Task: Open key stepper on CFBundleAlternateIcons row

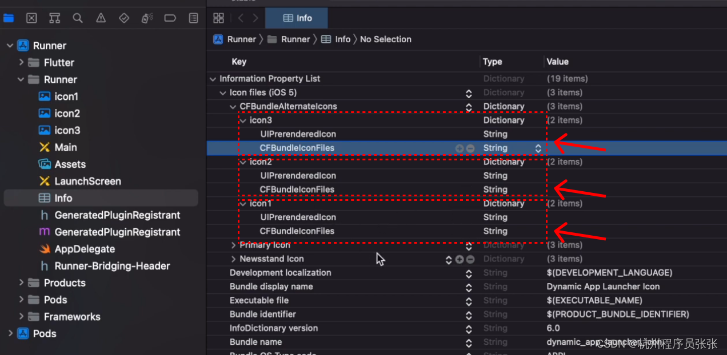Action: point(469,107)
